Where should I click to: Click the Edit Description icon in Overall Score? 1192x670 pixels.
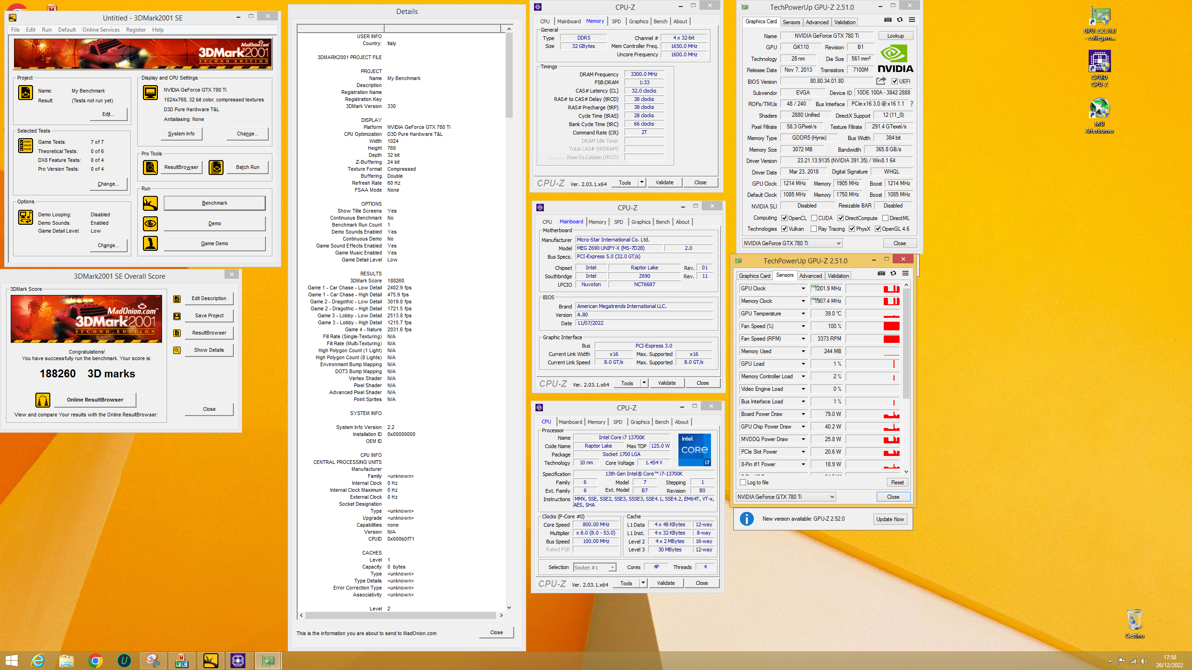[x=177, y=299]
